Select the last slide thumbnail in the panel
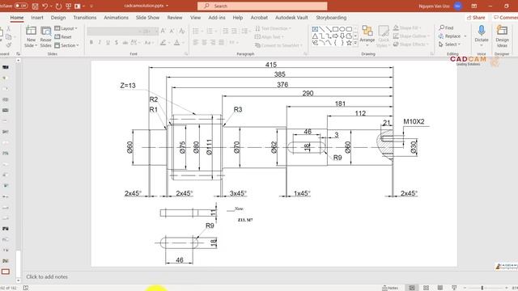The image size is (518, 291). pyautogui.click(x=6, y=272)
